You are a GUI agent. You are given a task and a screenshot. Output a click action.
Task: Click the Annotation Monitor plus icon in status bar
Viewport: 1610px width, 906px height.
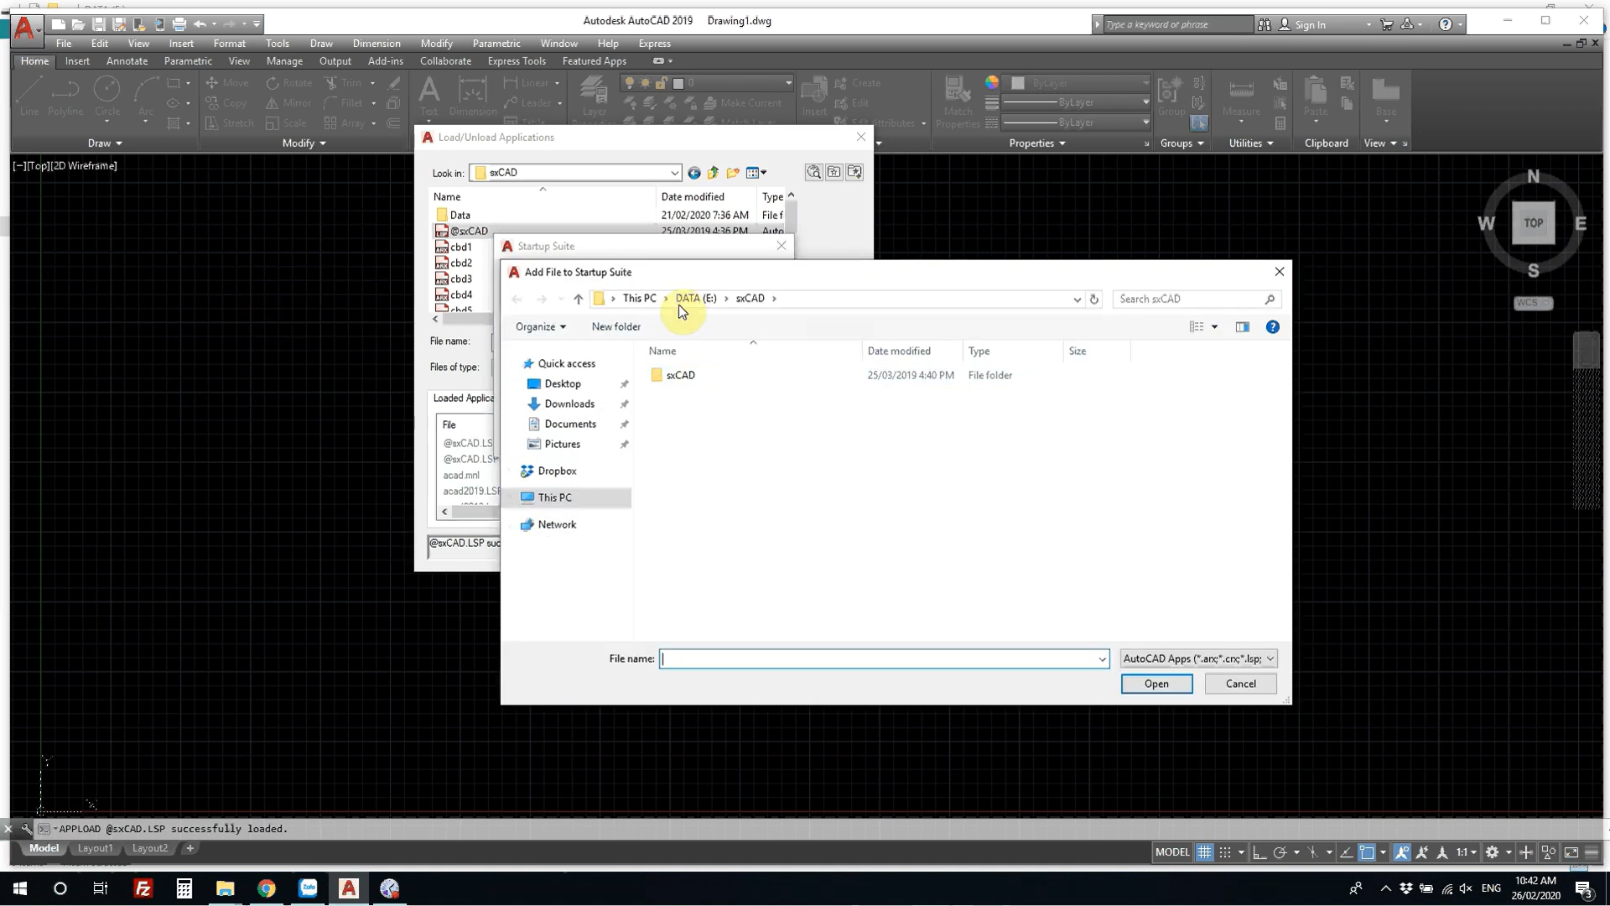coord(1526,852)
